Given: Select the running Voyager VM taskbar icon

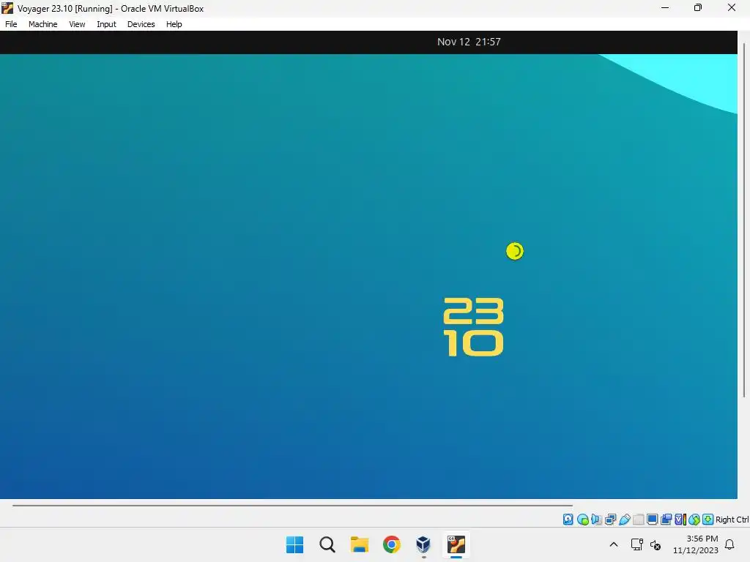Looking at the screenshot, I should [456, 544].
